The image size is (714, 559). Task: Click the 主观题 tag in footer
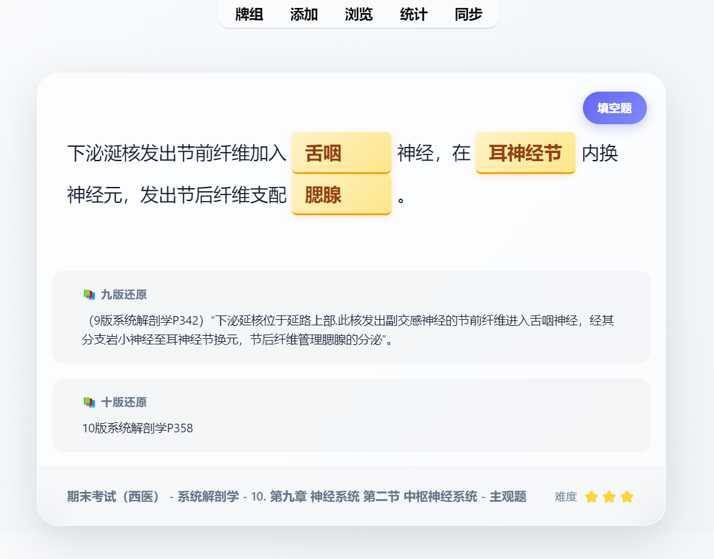pyautogui.click(x=508, y=496)
